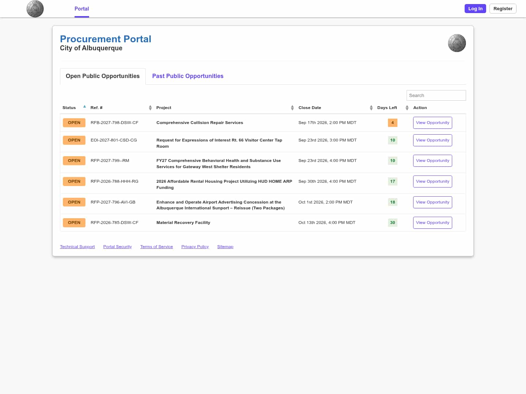
Task: Click close date Oct 13th 2026, 4:00 PM MDT
Action: 327,223
